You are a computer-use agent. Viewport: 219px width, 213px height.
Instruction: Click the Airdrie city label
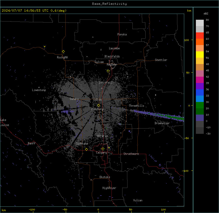tap(103, 136)
